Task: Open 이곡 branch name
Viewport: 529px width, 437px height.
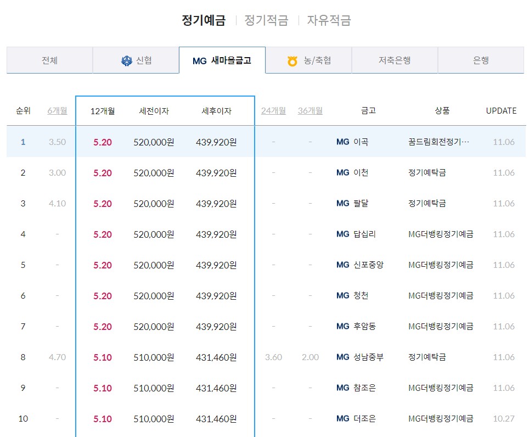Action: point(361,142)
